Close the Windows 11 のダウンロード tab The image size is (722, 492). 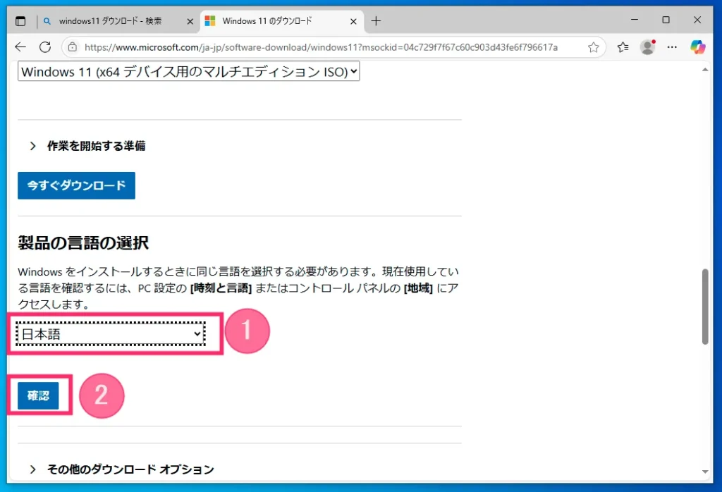pyautogui.click(x=353, y=21)
